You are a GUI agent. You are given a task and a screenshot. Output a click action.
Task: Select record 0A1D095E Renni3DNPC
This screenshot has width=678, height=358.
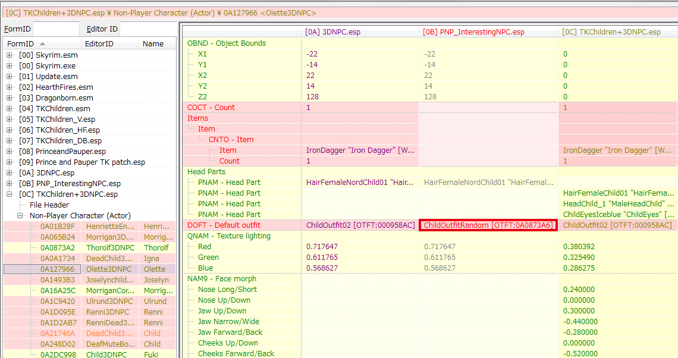89,312
